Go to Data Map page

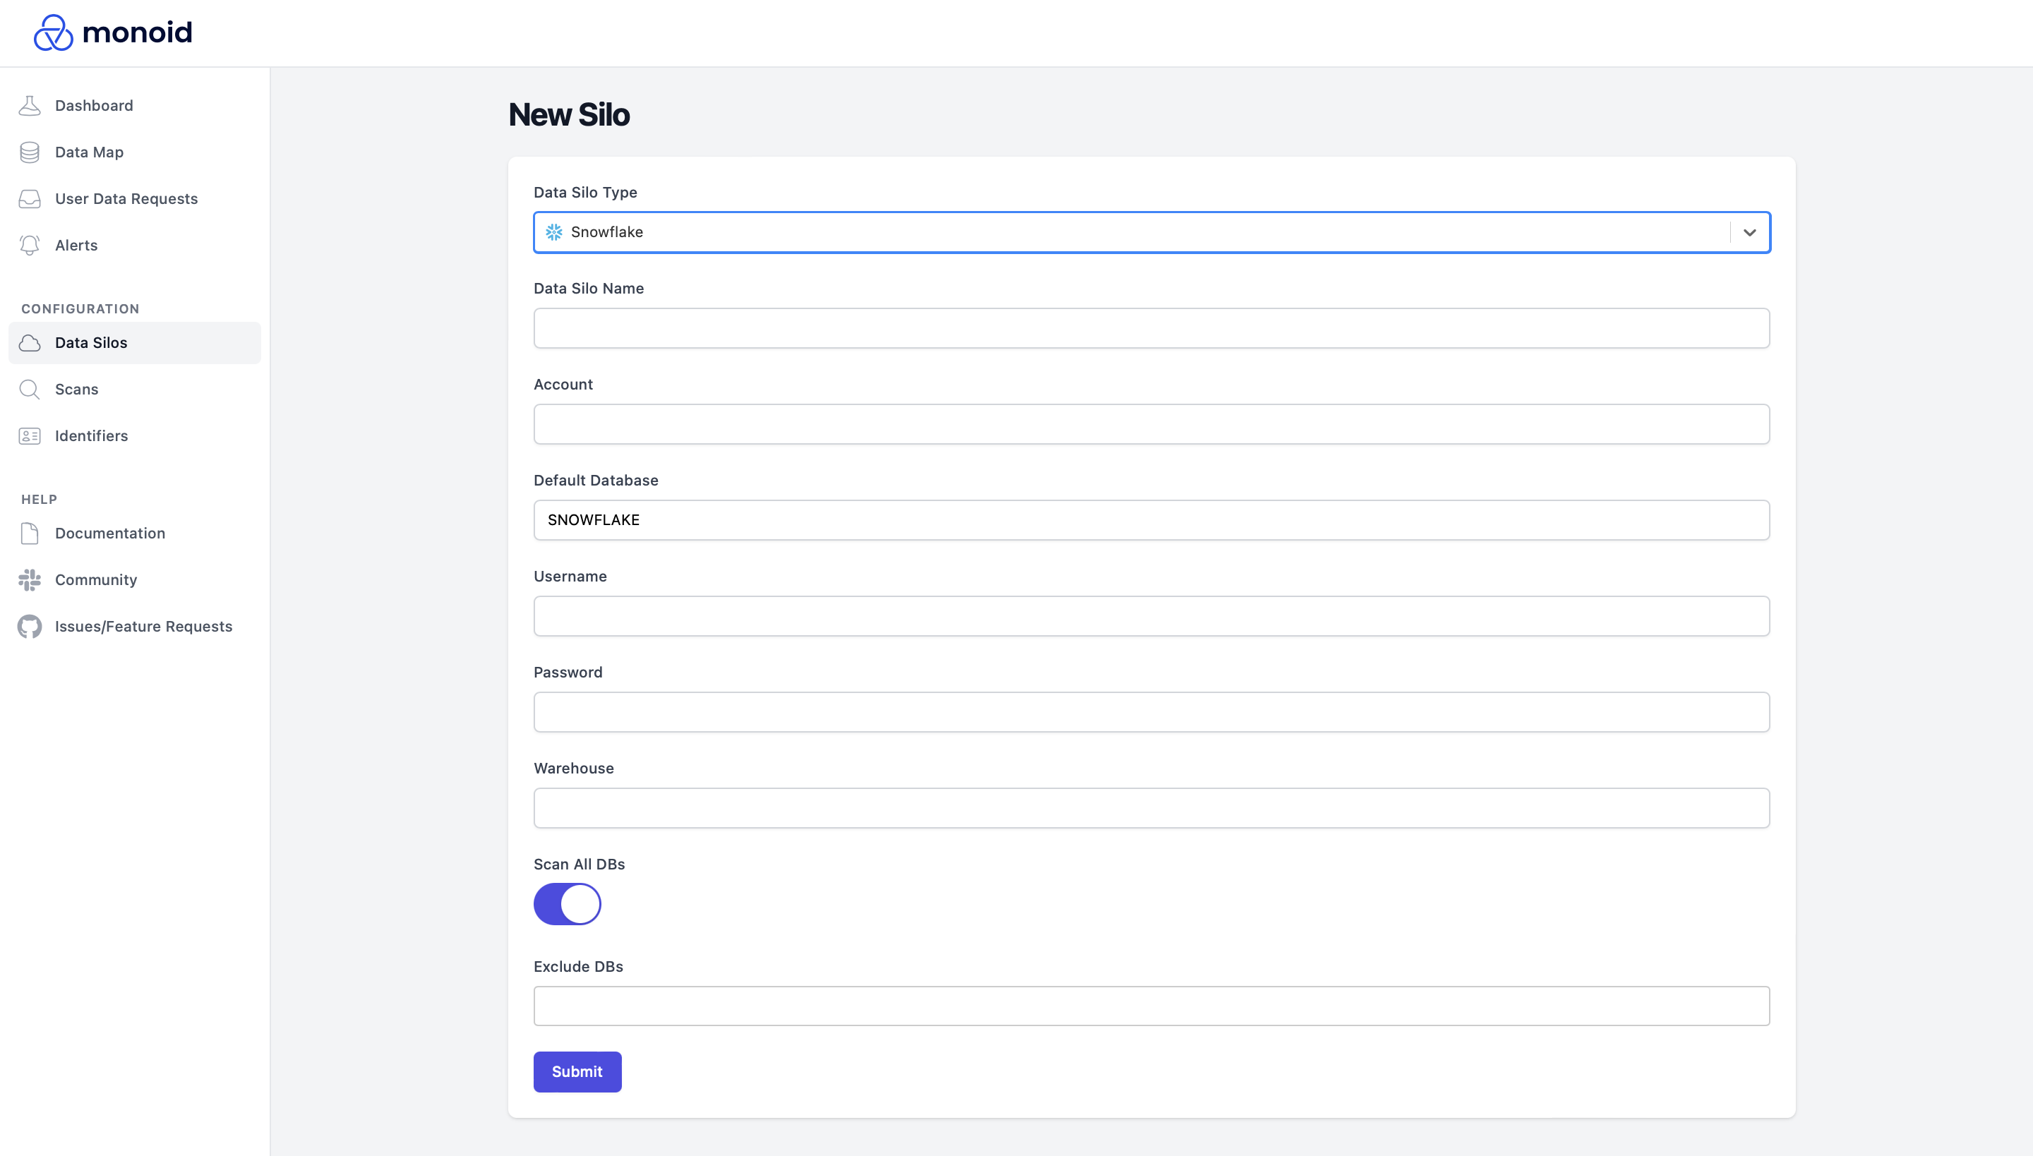[135, 152]
